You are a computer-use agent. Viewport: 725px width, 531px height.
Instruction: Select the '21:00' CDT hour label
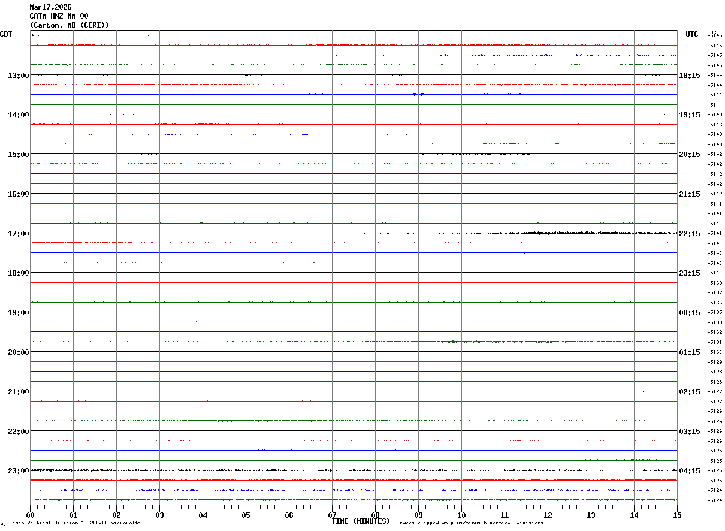click(x=19, y=391)
